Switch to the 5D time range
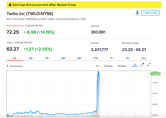The height and width of the screenshot is (118, 166). 31,58
